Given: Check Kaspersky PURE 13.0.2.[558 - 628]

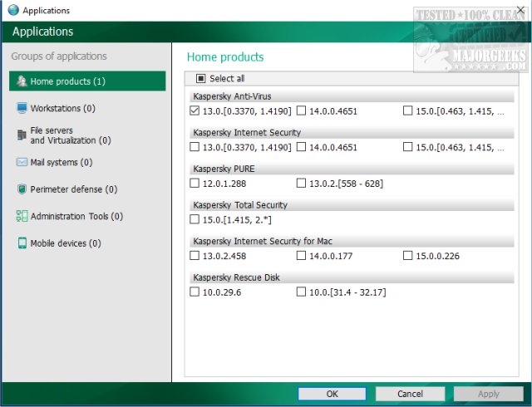Looking at the screenshot, I should [x=301, y=184].
